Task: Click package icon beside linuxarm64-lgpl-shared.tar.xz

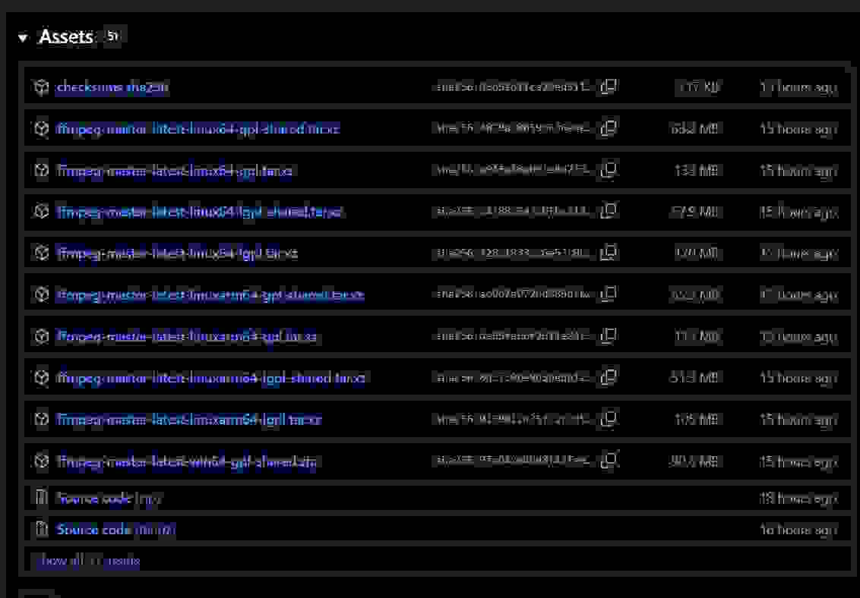Action: tap(42, 378)
